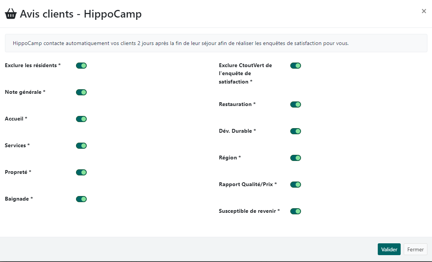Click the Avis clients - HippoCamp title
The height and width of the screenshot is (262, 432).
pos(81,14)
